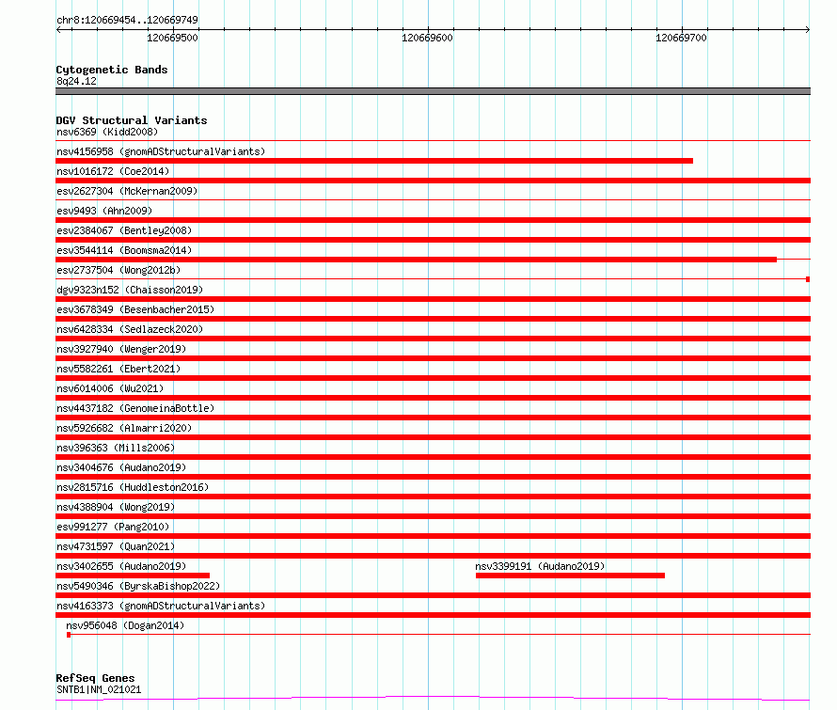Click the nsv1016172 Coe2014 red bar
This screenshot has width=837, height=710.
click(x=433, y=181)
